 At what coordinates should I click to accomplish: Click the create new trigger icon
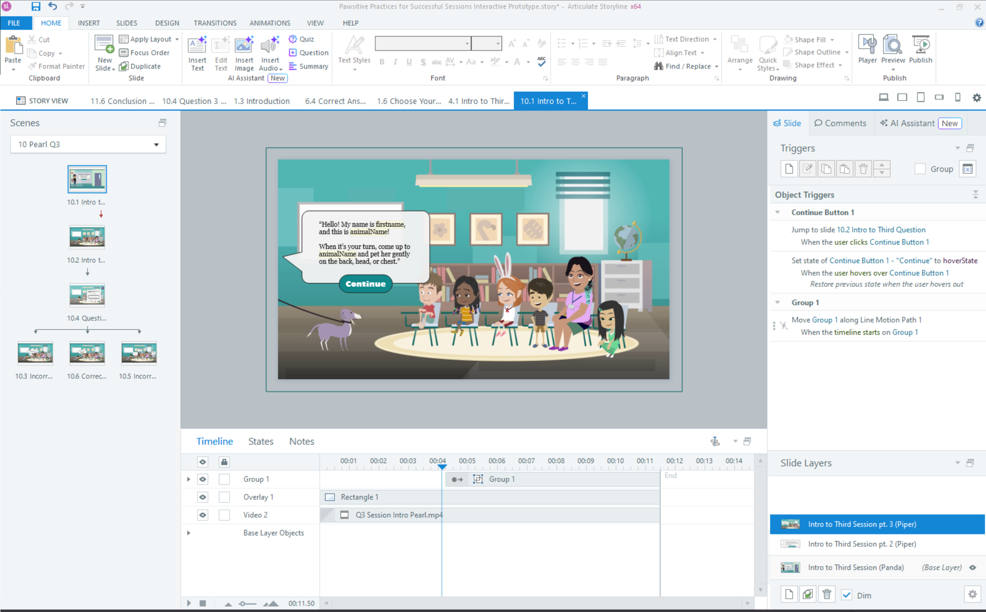tap(789, 169)
